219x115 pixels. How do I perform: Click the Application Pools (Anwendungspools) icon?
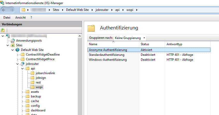tap(13, 40)
